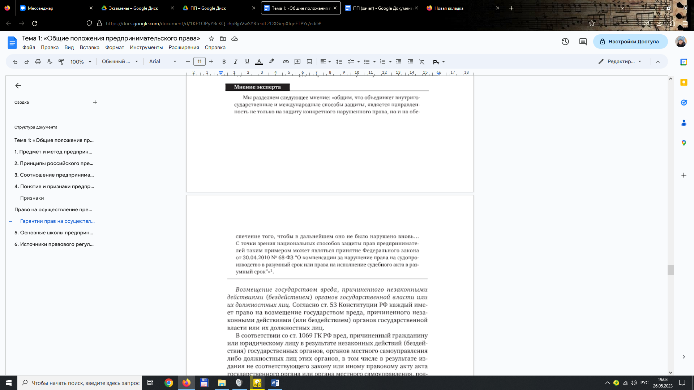Add a summary with the plus icon
The image size is (694, 390).
pos(95,102)
